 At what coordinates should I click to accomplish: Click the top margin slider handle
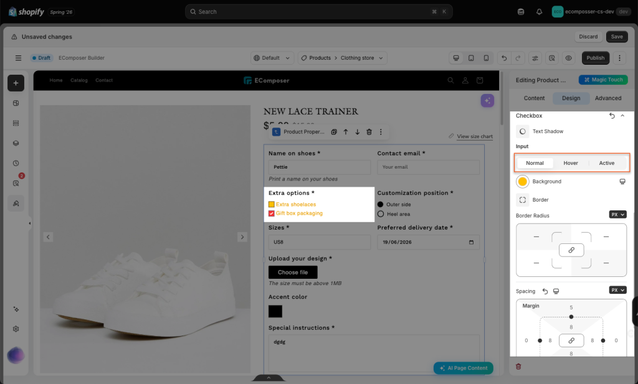point(571,317)
